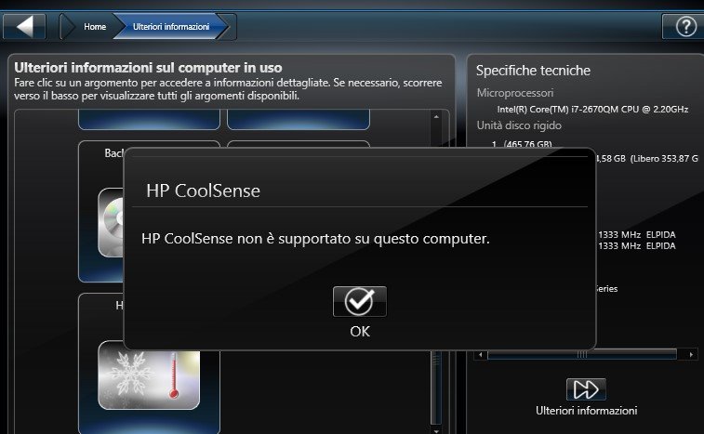Click the breadcrumb start arrow before Home
The image size is (704, 434).
pyautogui.click(x=67, y=26)
